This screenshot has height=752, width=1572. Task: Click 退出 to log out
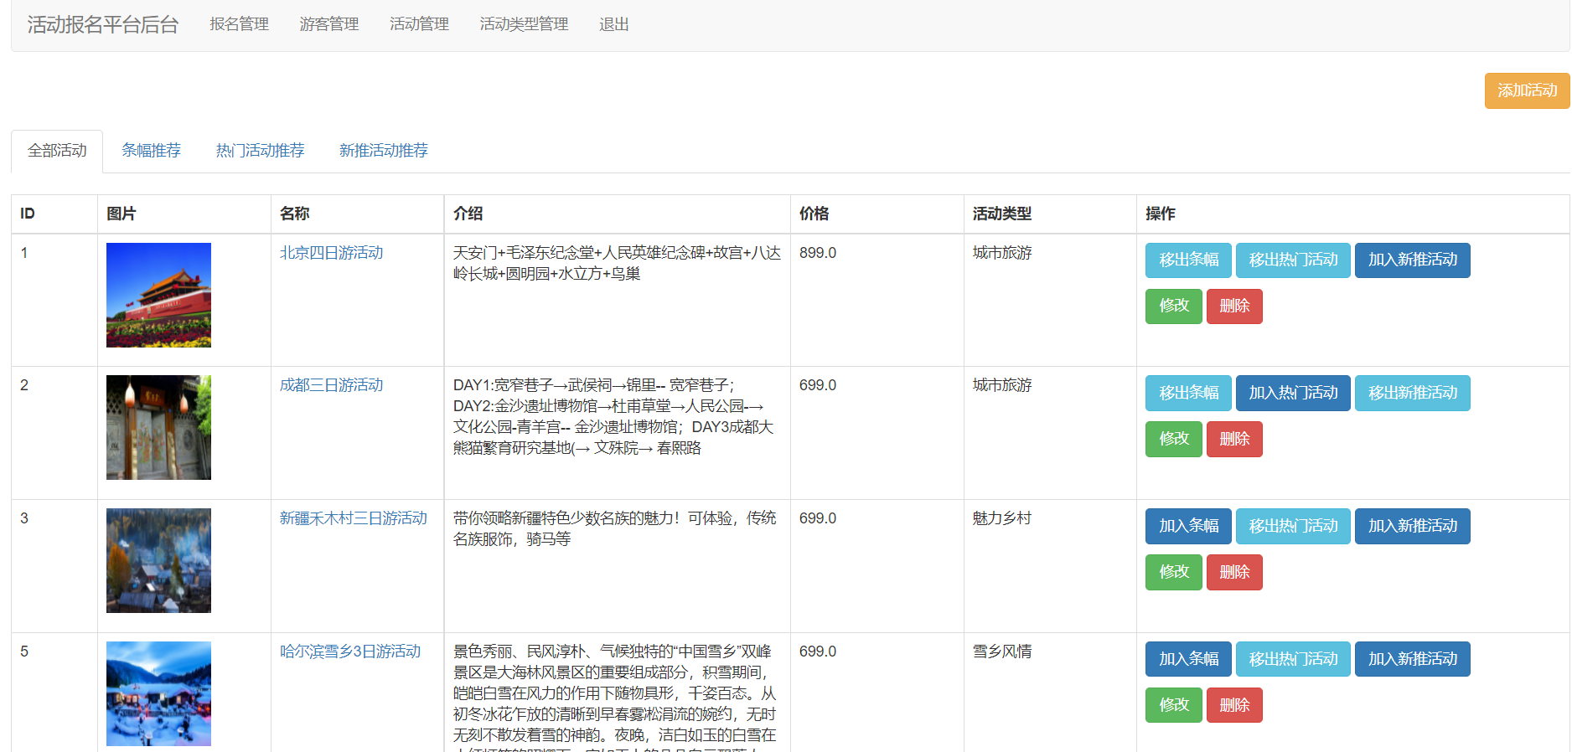pos(613,24)
